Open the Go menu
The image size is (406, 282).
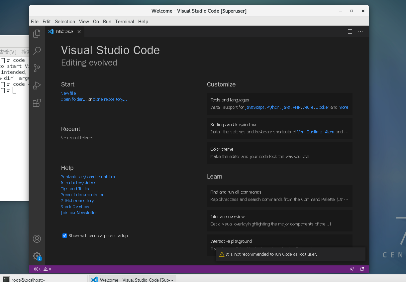coord(96,22)
